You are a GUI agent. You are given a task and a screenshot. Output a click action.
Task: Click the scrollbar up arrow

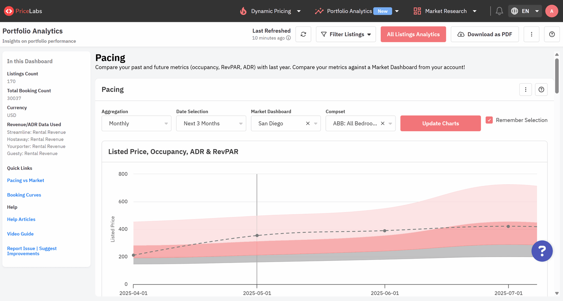tap(557, 55)
